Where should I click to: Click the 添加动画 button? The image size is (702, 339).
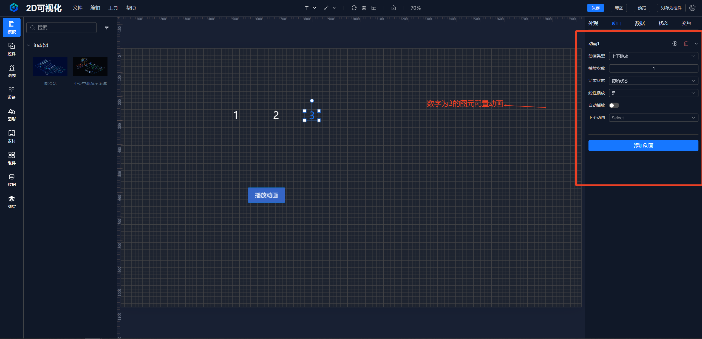tap(643, 146)
